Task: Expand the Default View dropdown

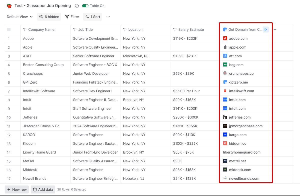Action: 20,17
